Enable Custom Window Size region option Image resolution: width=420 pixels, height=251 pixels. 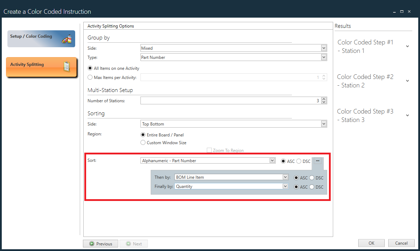[x=143, y=142]
